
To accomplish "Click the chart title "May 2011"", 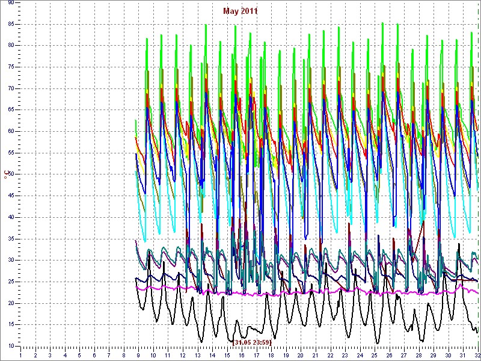I will tap(240, 11).
